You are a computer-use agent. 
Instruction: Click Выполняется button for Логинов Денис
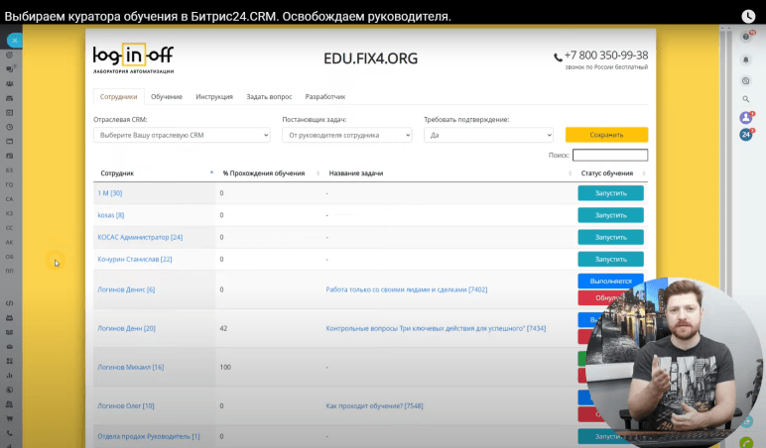(610, 281)
